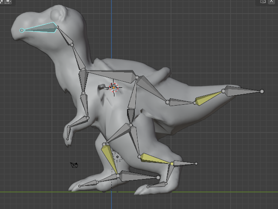Select the far leg toe bone

tap(157, 185)
